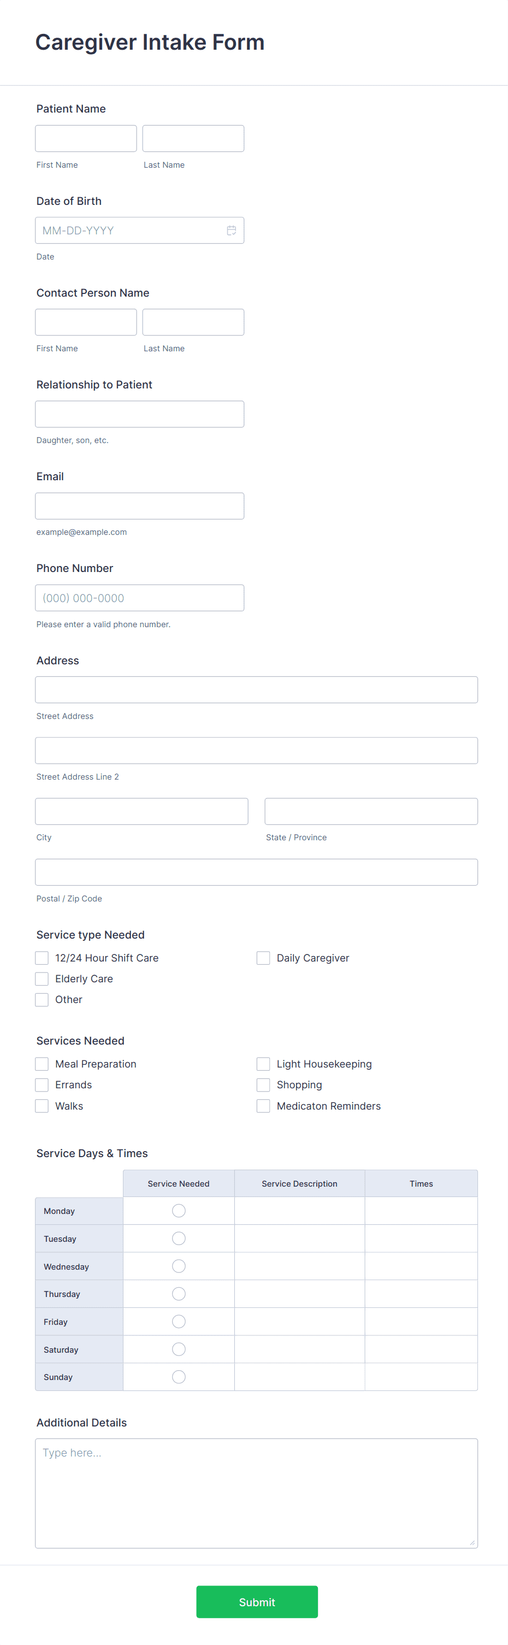
Task: Enable the Daily Caregiver service type
Action: point(263,957)
